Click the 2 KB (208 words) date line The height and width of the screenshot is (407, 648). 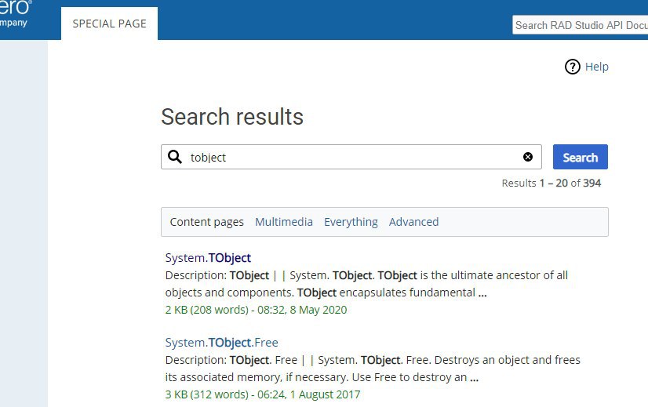tap(256, 310)
